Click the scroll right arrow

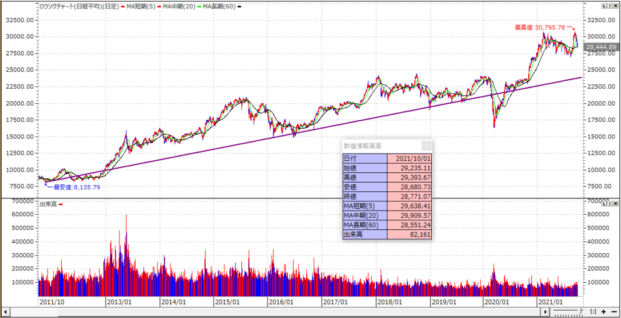pos(546,312)
